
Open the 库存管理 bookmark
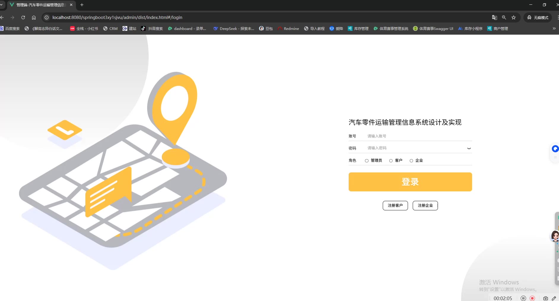(x=358, y=28)
